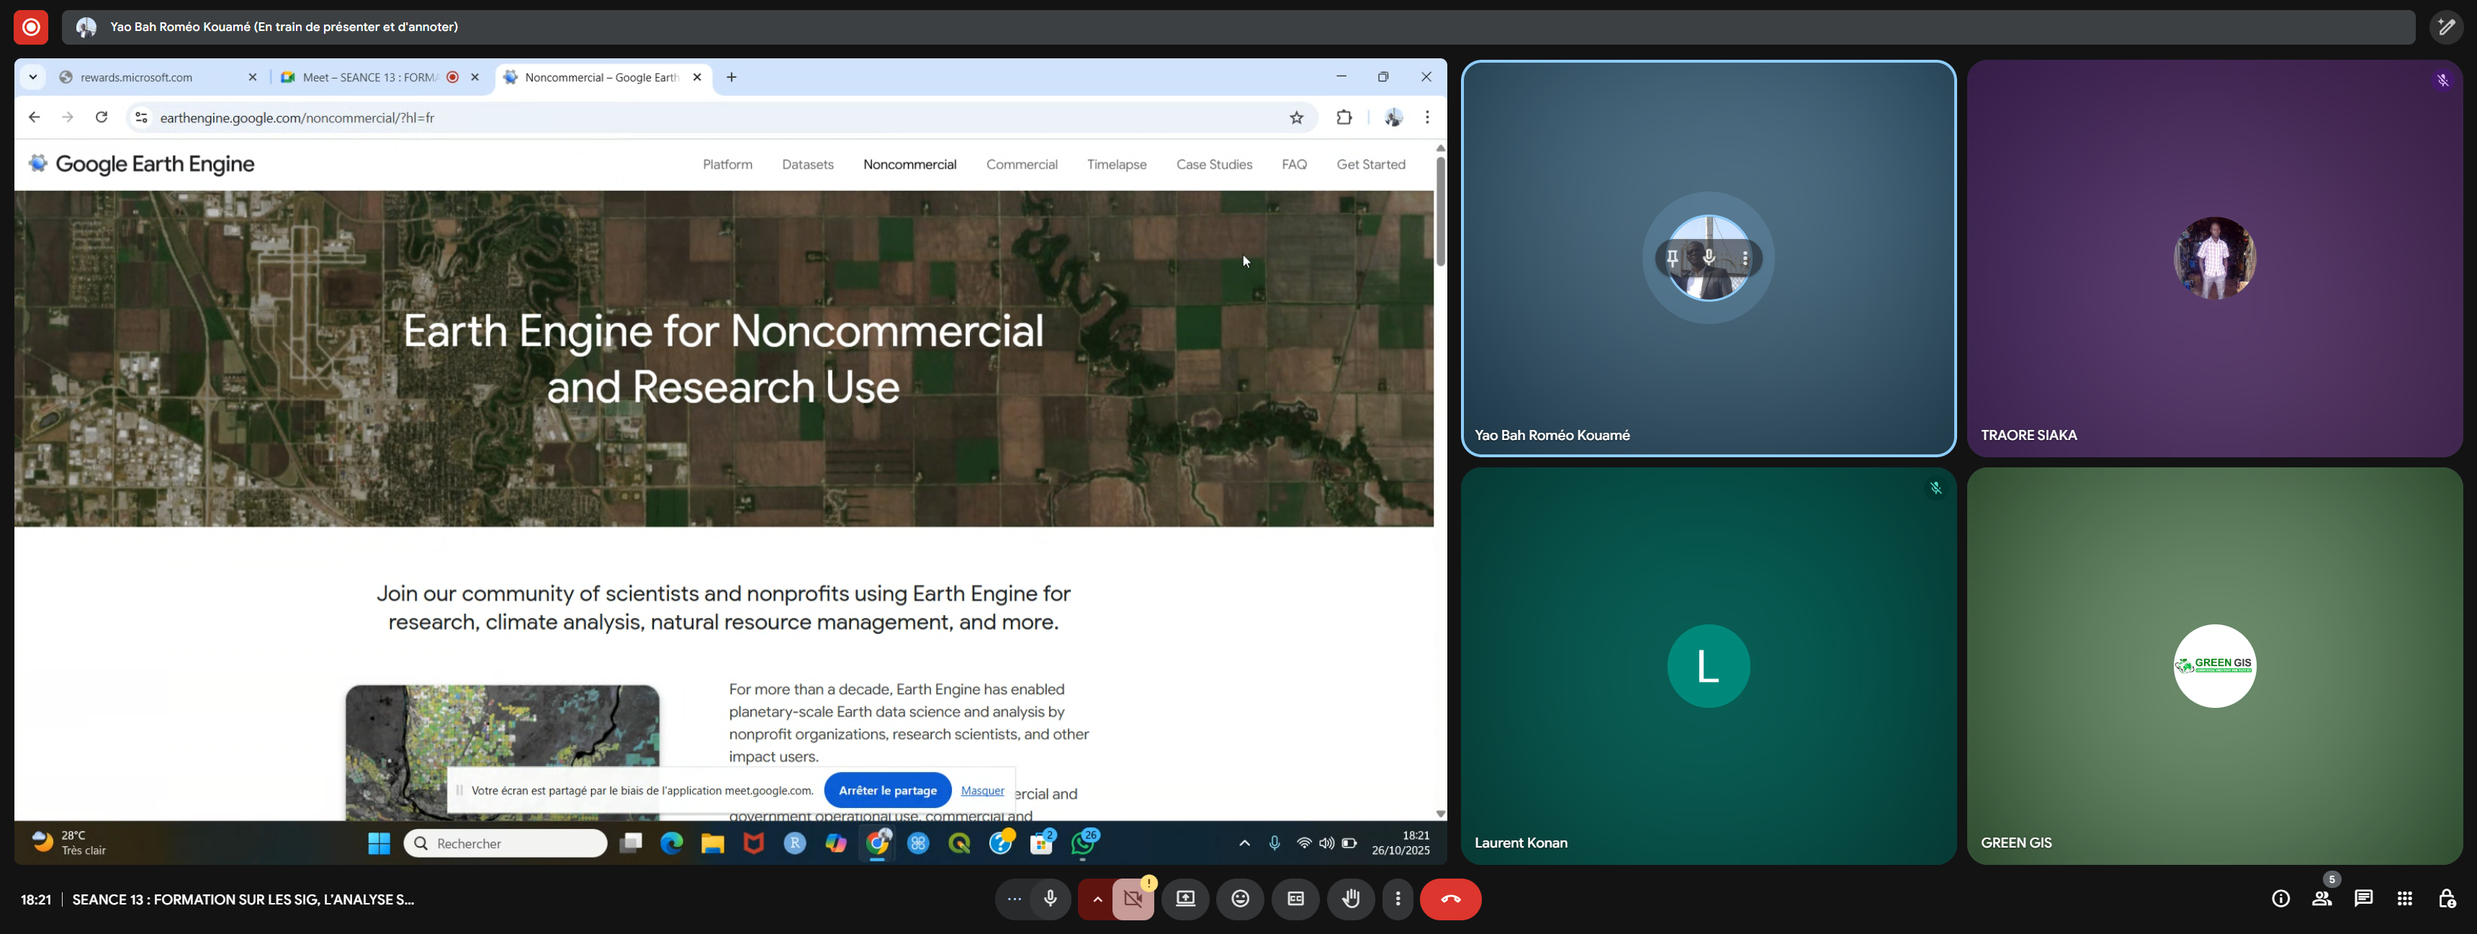
Task: Open Meet more options menu
Action: pyautogui.click(x=1397, y=899)
